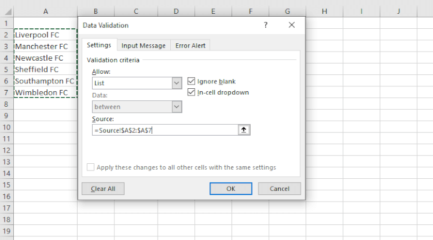Click the Cancel button

280,189
